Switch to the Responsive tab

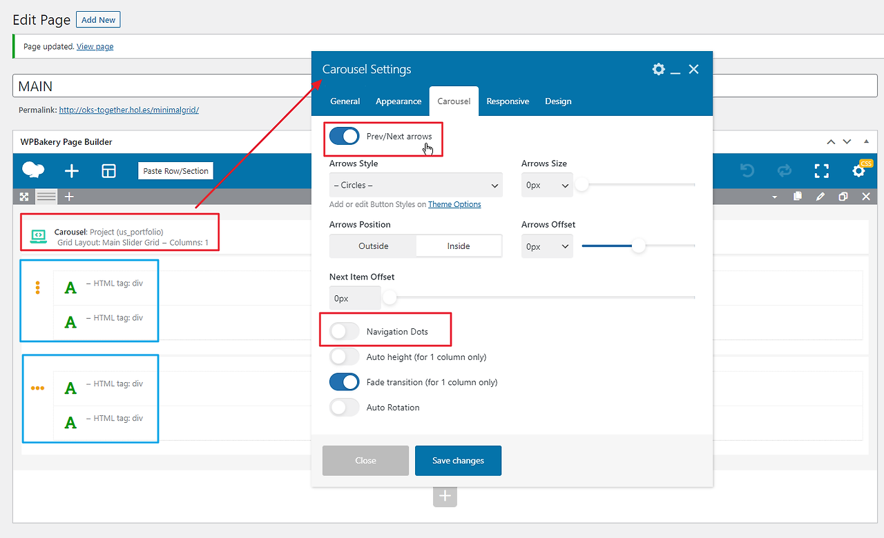pyautogui.click(x=508, y=101)
